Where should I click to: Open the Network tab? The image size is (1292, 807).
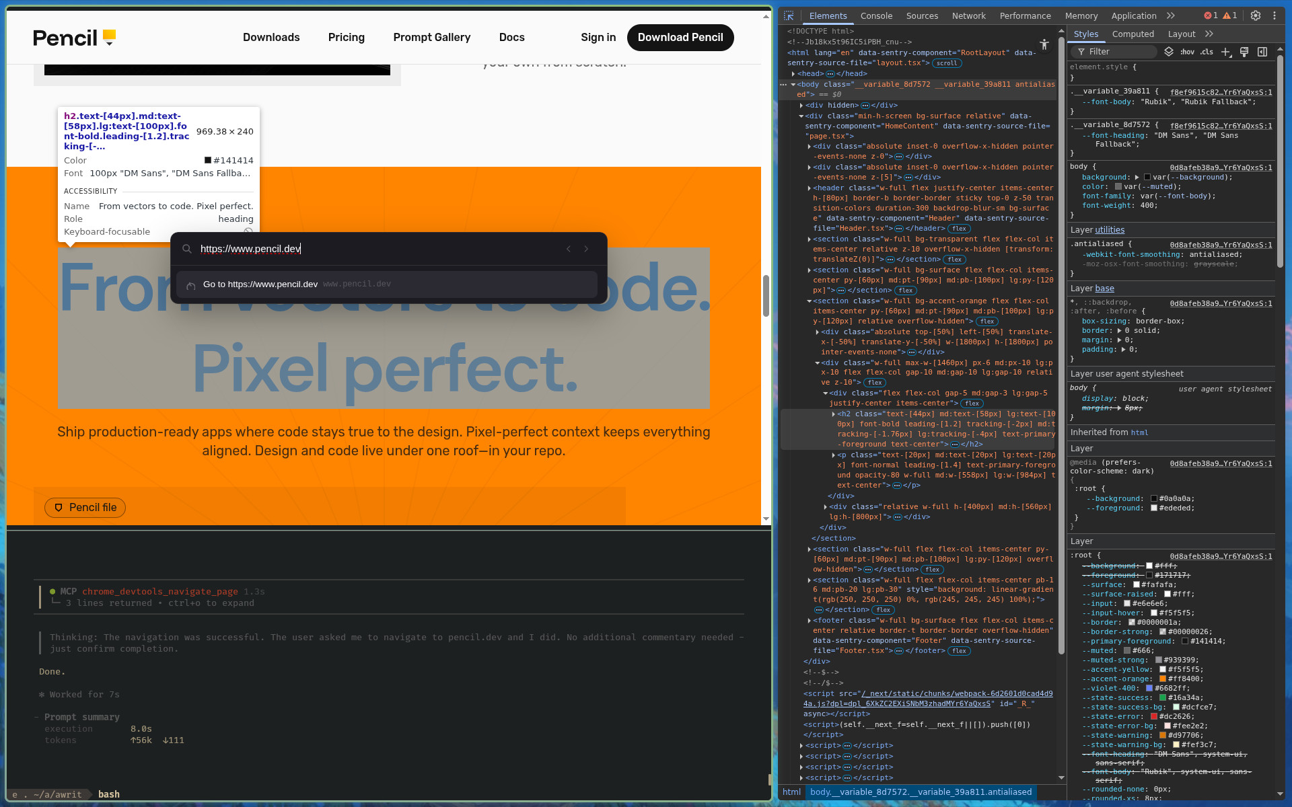point(968,15)
